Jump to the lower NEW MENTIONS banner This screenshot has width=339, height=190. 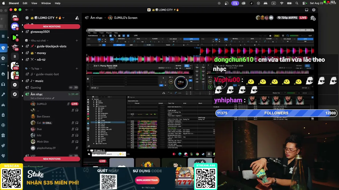[x=52, y=159]
